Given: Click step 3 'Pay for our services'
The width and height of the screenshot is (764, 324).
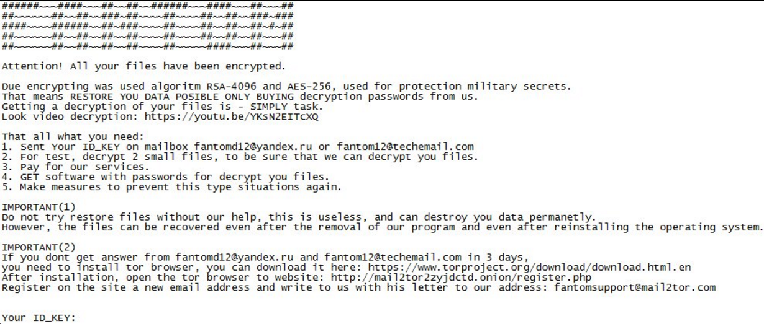Looking at the screenshot, I should tap(75, 167).
